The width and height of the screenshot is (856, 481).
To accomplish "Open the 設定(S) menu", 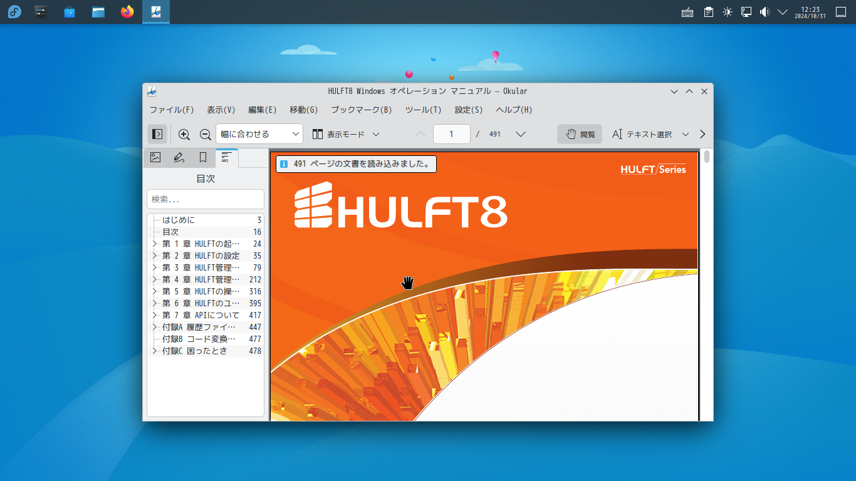I will coord(469,110).
